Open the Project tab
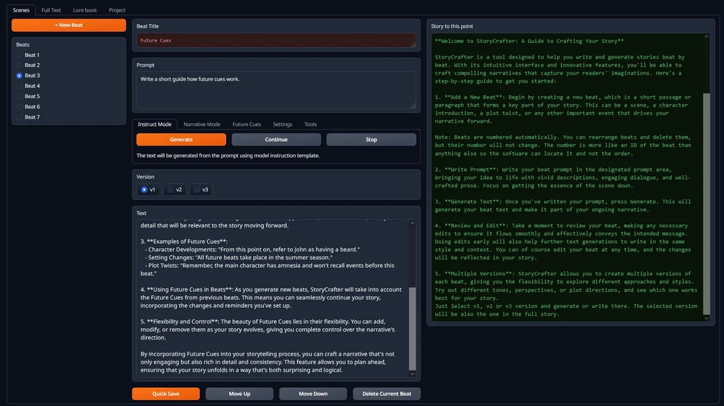The image size is (724, 406). [x=117, y=10]
